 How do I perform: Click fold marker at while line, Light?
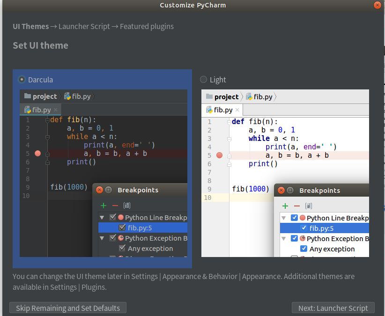pyautogui.click(x=229, y=139)
